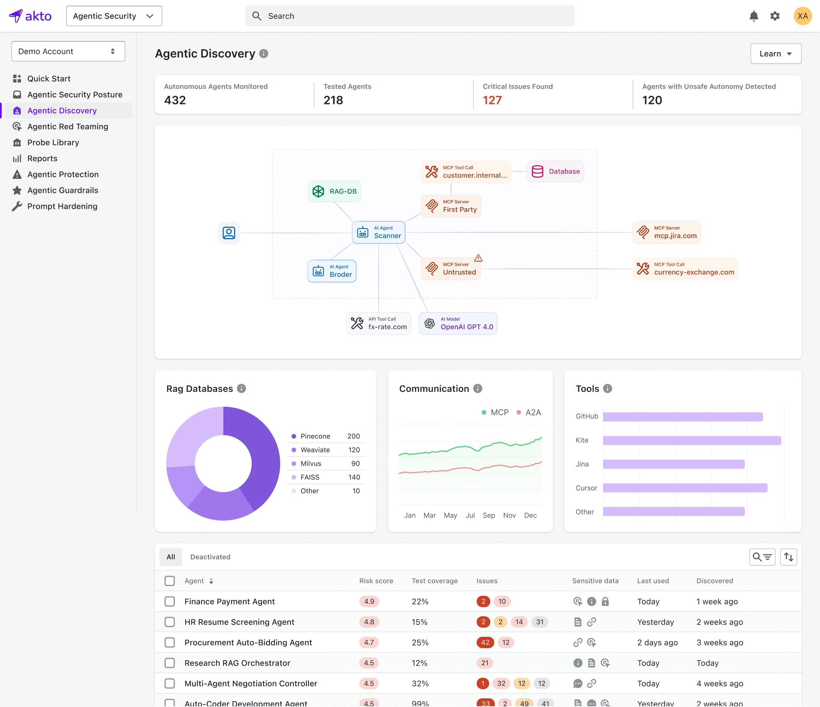This screenshot has height=707, width=820.
Task: Open the Agentic Security product dropdown
Action: [x=114, y=16]
